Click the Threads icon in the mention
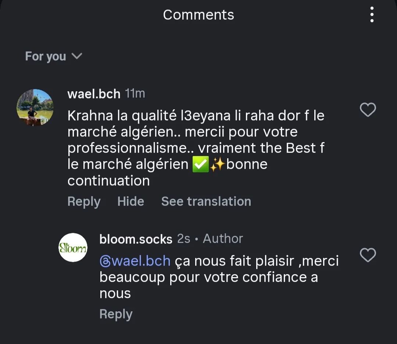 click(x=105, y=262)
